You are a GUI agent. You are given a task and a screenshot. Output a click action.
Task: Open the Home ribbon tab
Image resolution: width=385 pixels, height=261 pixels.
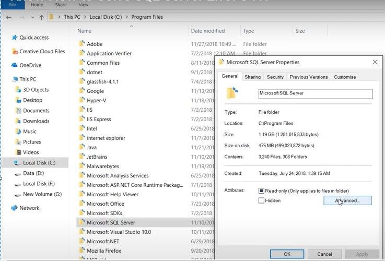(x=37, y=5)
